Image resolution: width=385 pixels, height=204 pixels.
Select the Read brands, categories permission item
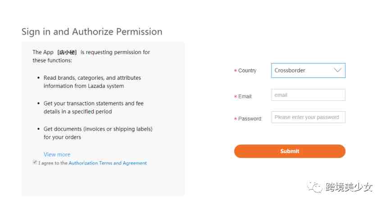[x=92, y=82]
